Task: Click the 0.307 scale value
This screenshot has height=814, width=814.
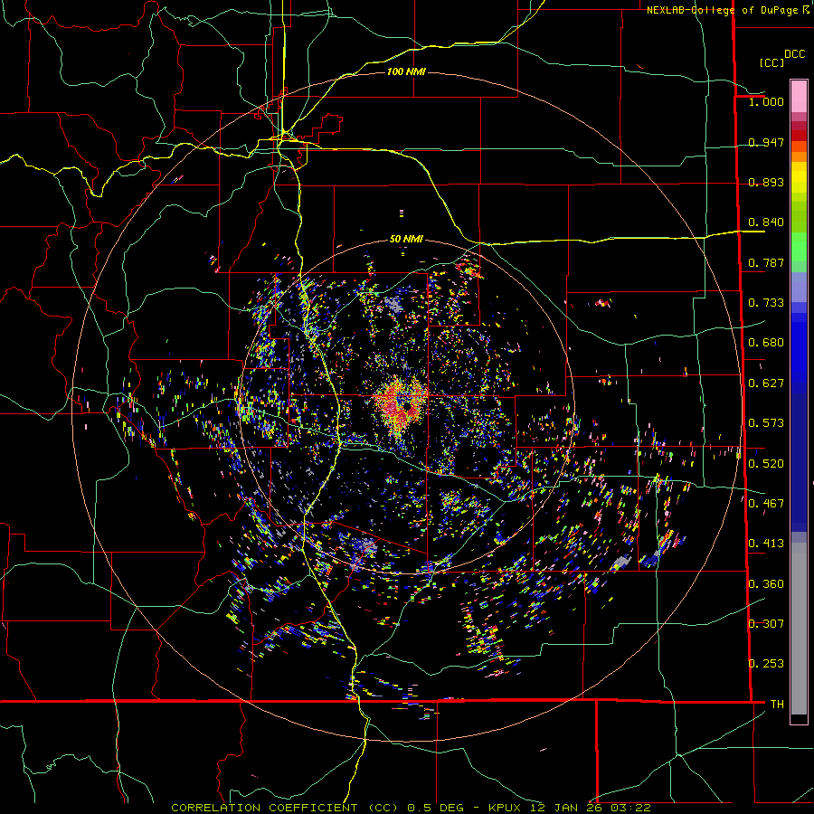Action: [766, 624]
